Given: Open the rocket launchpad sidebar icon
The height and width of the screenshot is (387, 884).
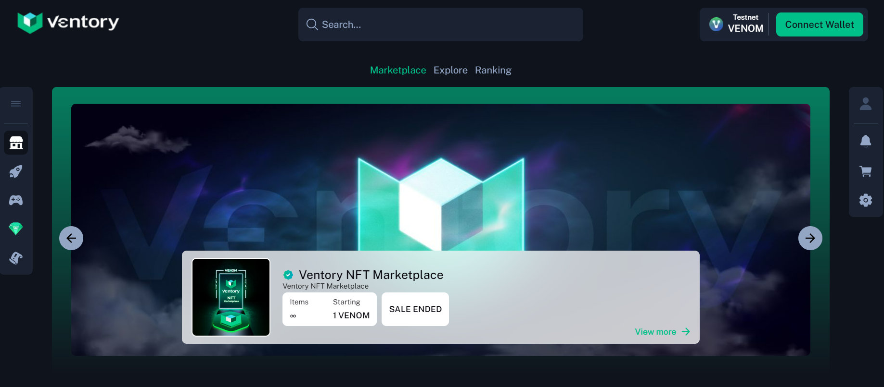Looking at the screenshot, I should tap(16, 171).
